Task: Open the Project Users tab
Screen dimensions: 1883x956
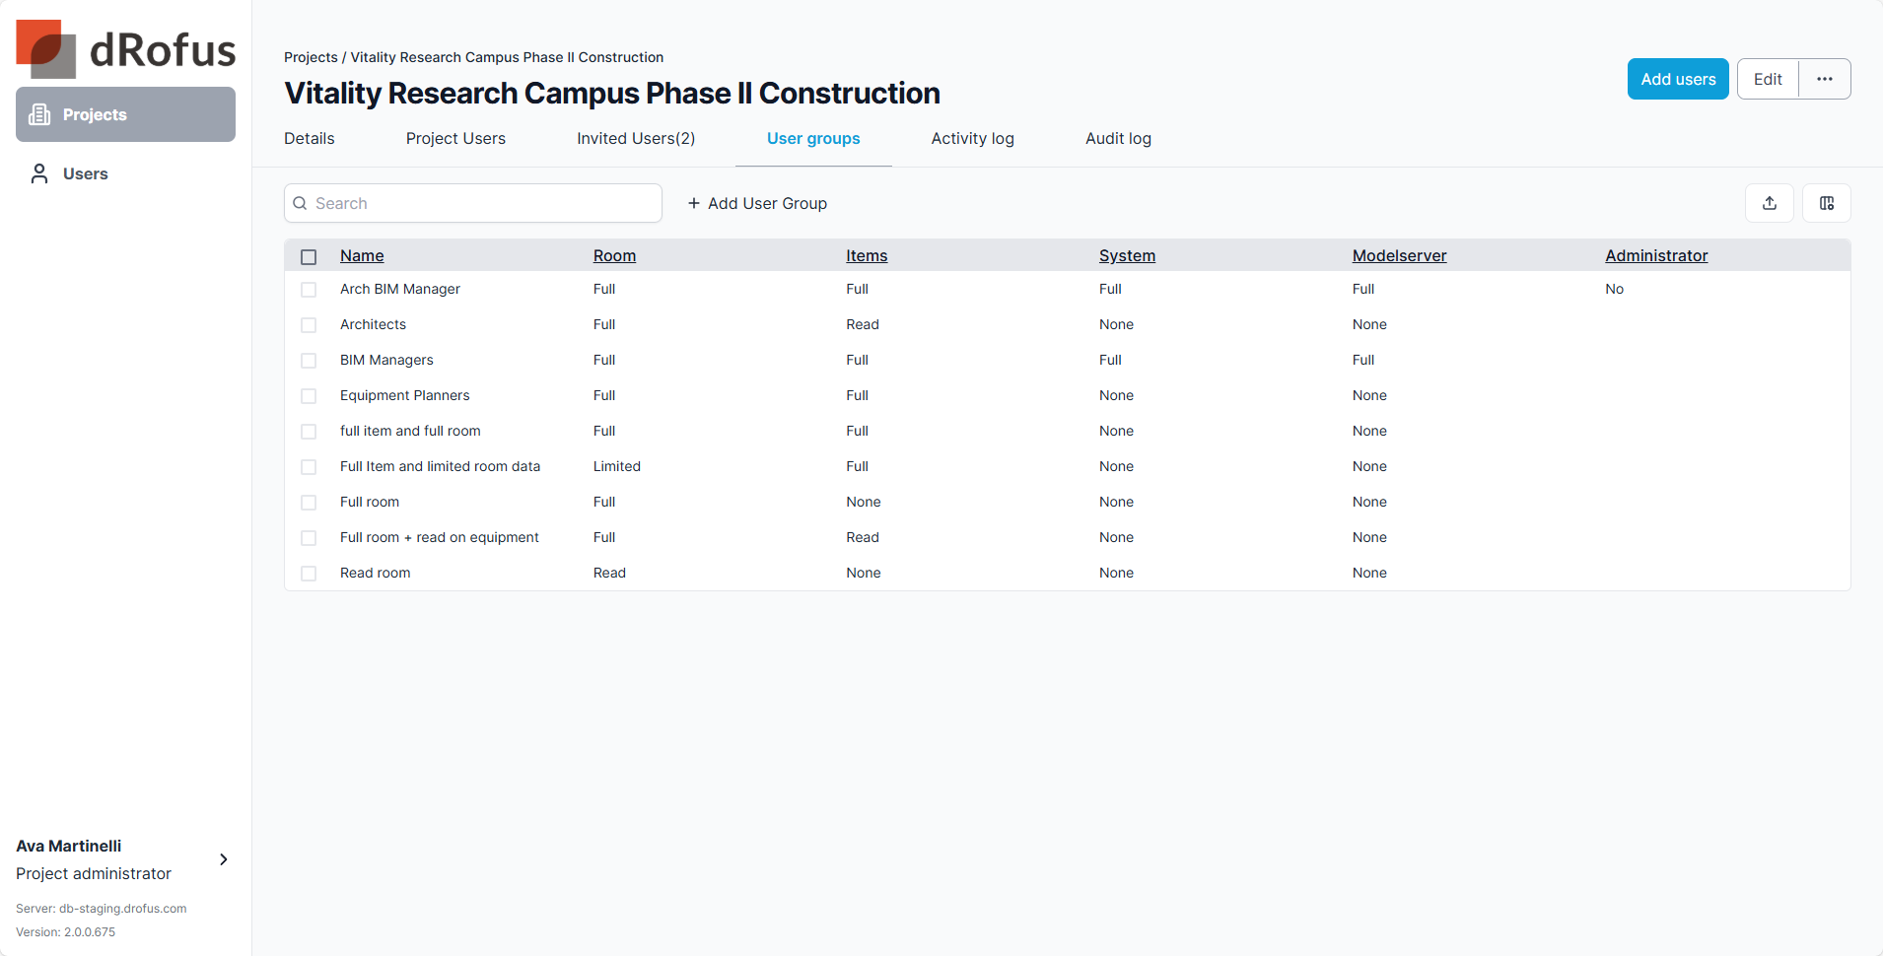Action: click(455, 138)
